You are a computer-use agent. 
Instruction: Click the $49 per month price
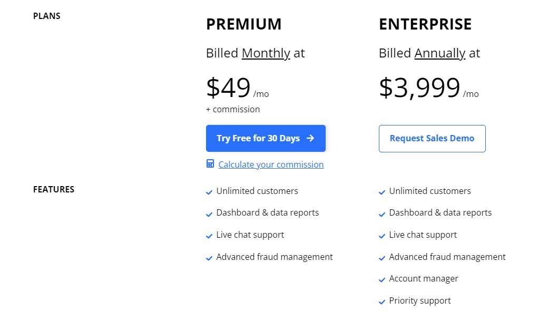pyautogui.click(x=238, y=88)
